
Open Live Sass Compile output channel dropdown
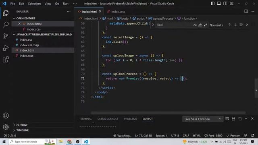(203, 119)
